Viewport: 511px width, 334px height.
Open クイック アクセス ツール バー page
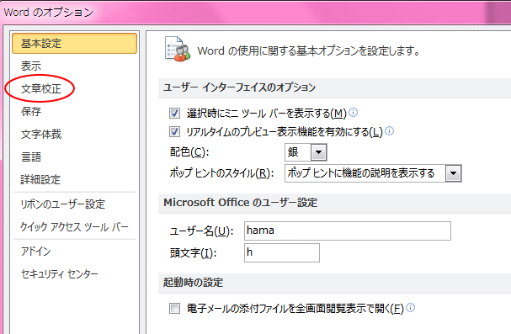74,226
